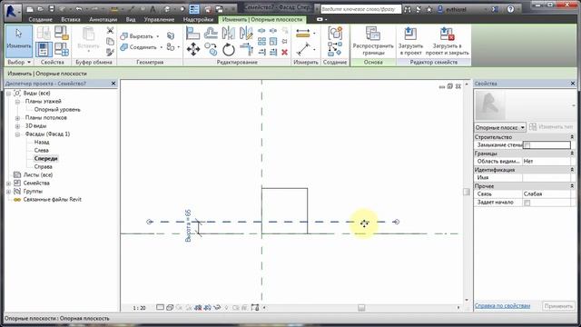Viewport: 581px width, 327px height.
Task: Collapse the Планы этажей node
Action: 17,102
